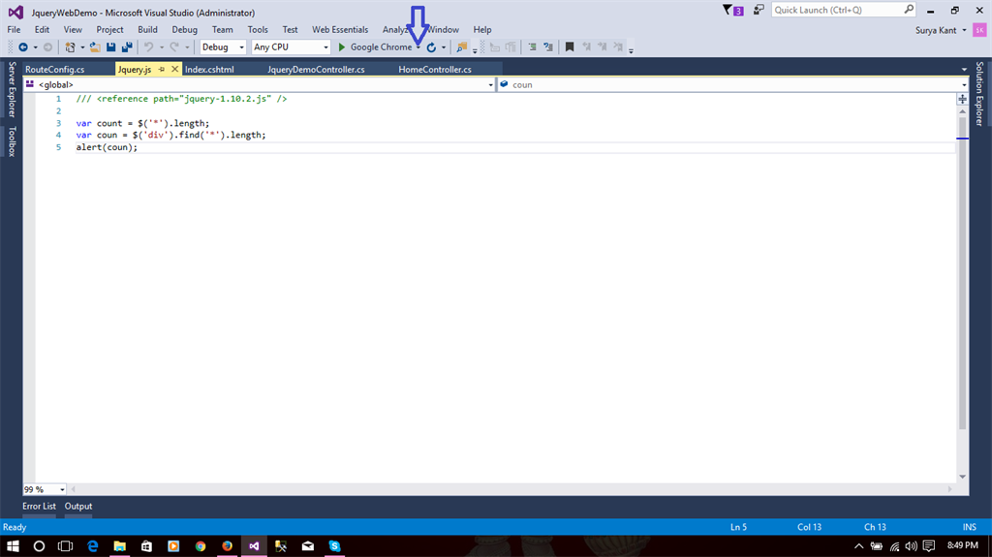Open Find in Files toolbar icon
The width and height of the screenshot is (992, 557).
(462, 46)
